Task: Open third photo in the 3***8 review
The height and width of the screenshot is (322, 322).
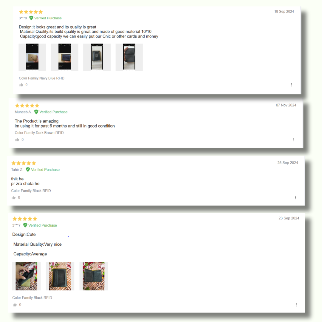Action: point(97,57)
